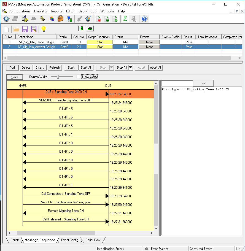
Task: Open the Reports menu
Action: (57, 11)
